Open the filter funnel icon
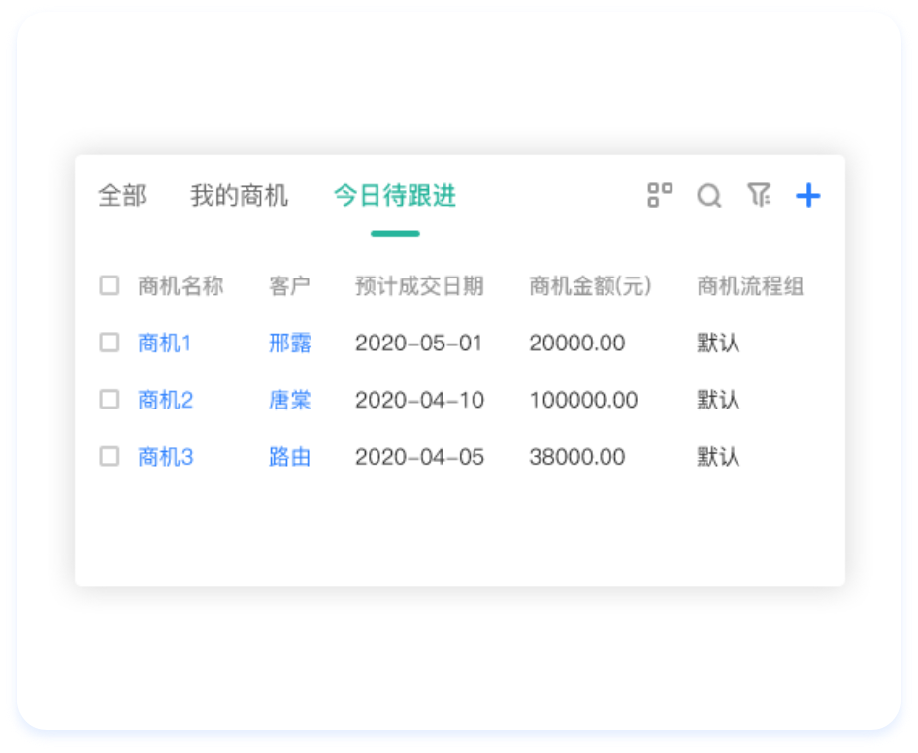 pyautogui.click(x=759, y=196)
